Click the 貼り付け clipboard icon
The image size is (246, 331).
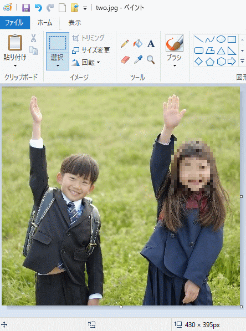coord(15,43)
